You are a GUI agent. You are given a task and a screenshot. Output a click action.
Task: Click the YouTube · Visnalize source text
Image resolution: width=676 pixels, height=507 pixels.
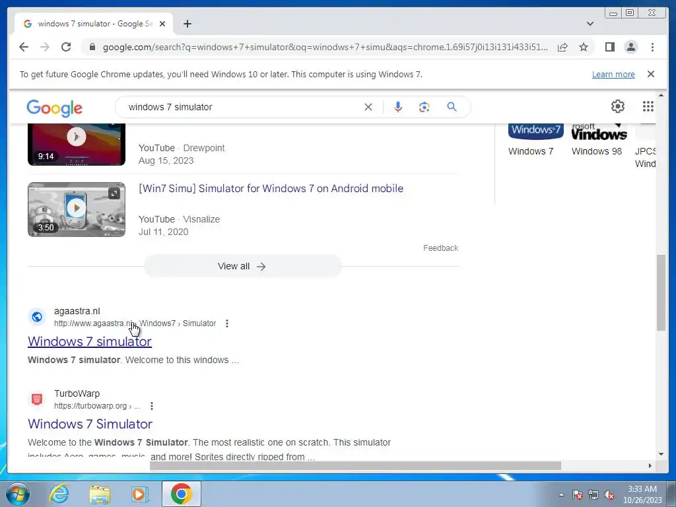(x=179, y=219)
